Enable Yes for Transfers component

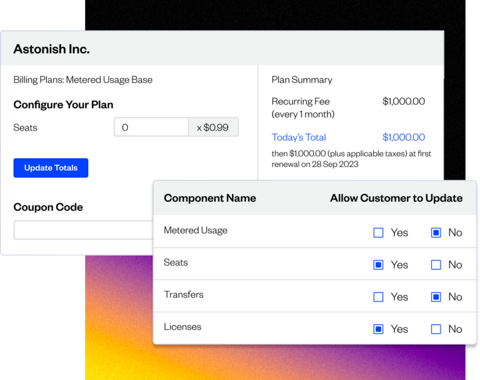tap(378, 297)
